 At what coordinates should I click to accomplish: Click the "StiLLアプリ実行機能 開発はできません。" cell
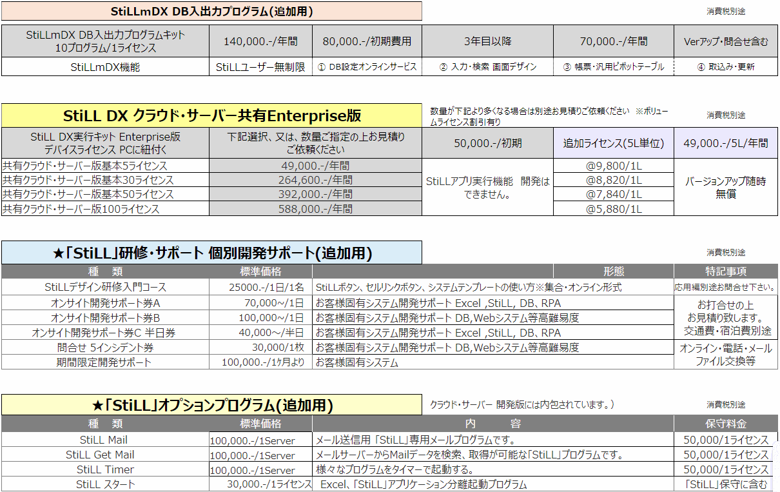[x=487, y=187]
